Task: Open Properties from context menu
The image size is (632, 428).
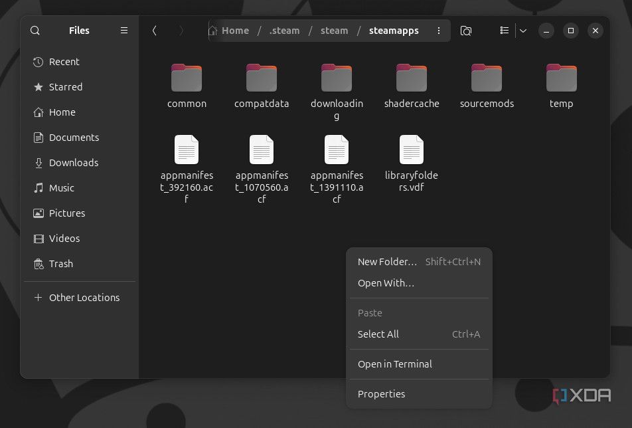Action: point(419,394)
